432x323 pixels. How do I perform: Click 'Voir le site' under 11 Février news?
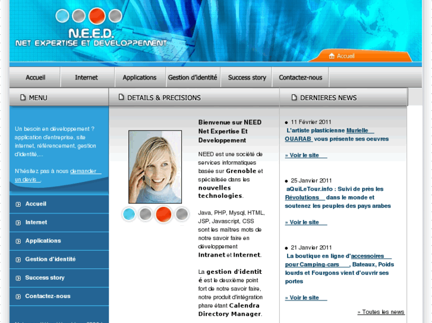pos(306,155)
